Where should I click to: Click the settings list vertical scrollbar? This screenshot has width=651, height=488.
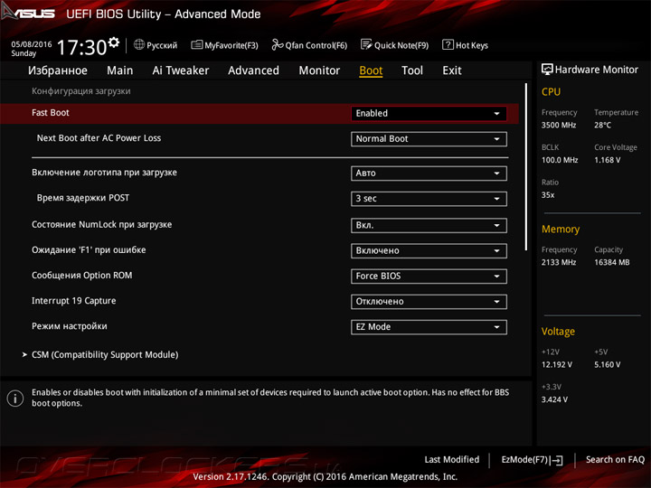[526, 167]
